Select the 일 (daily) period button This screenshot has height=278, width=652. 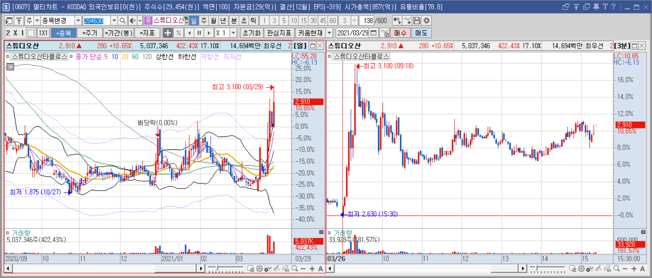[194, 21]
